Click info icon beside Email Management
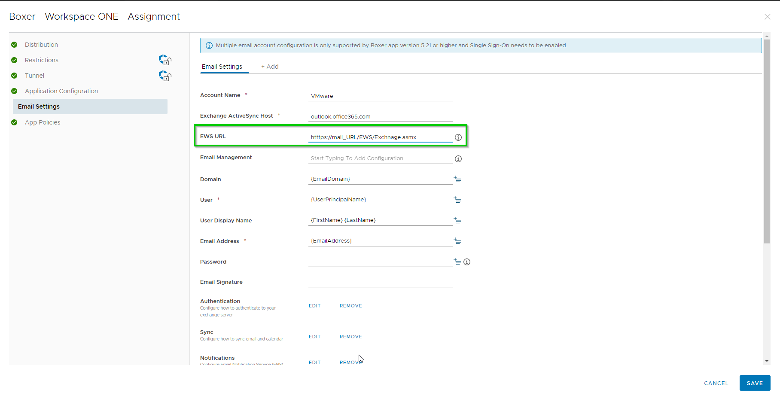 [x=458, y=158]
